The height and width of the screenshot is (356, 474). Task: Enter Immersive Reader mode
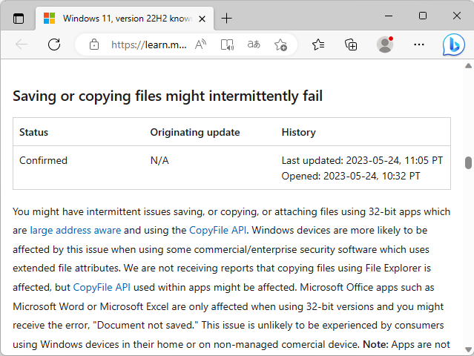pyautogui.click(x=227, y=44)
